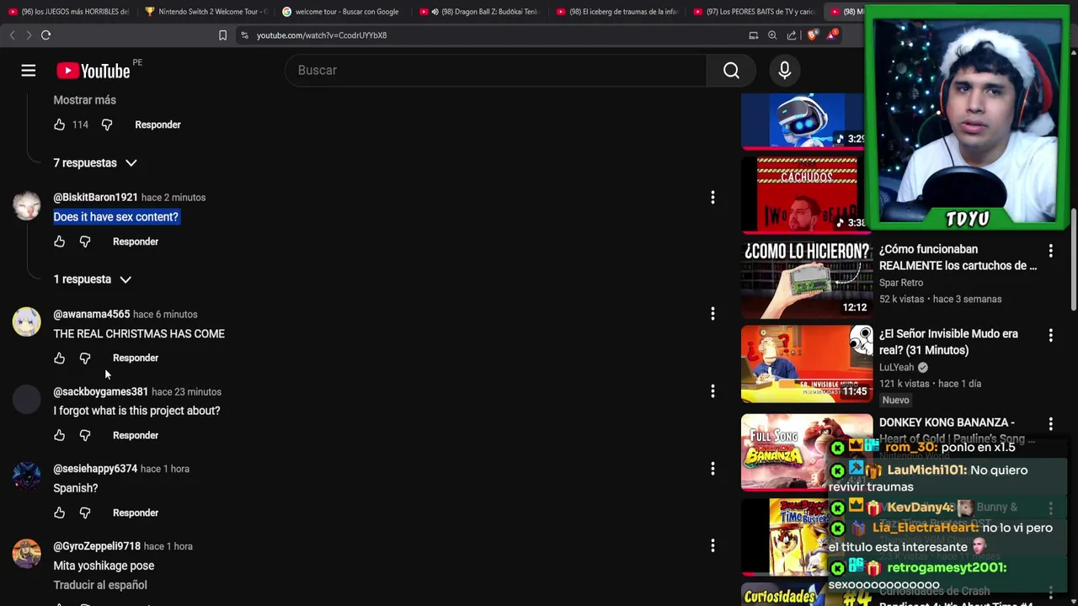Viewport: 1078px width, 606px height.
Task: Open the YouTube hamburger guide menu
Action: [29, 71]
